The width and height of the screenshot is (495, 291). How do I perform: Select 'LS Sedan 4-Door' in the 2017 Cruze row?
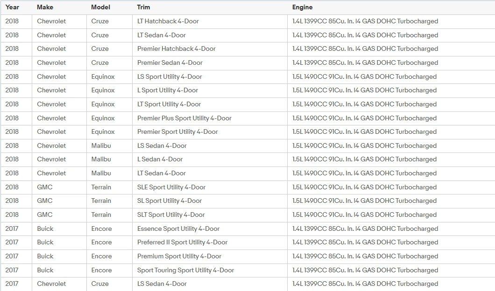click(x=162, y=284)
